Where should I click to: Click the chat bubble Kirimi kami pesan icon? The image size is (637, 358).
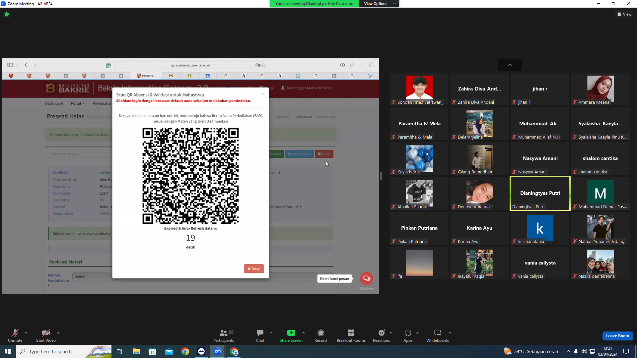[367, 278]
